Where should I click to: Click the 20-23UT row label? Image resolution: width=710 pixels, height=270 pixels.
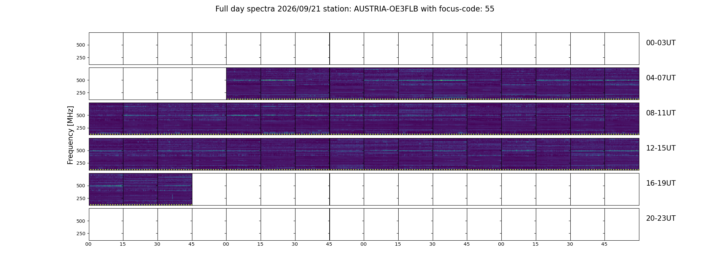[661, 218]
